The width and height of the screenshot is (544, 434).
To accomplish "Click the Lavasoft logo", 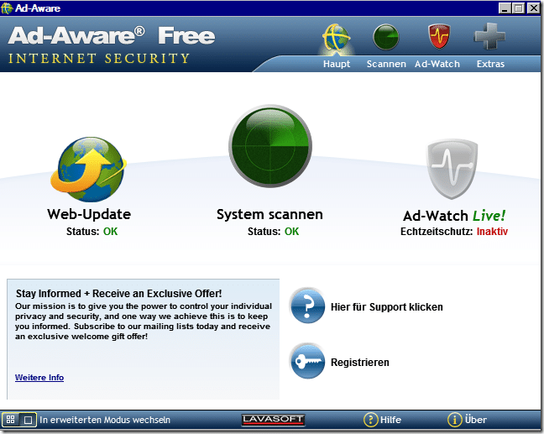I will pyautogui.click(x=273, y=420).
